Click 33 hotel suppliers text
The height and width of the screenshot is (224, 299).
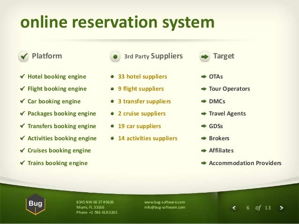(142, 77)
